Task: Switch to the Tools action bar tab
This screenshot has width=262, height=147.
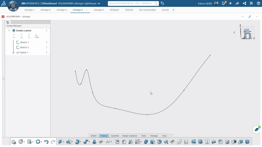Action: pos(144,136)
